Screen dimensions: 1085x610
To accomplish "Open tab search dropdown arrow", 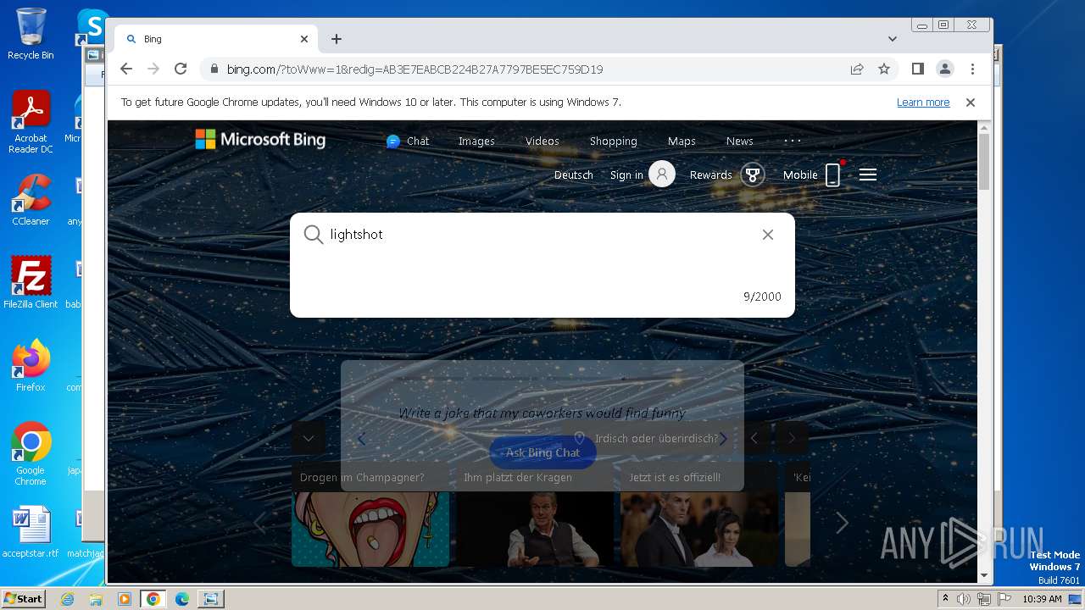I will 892,39.
